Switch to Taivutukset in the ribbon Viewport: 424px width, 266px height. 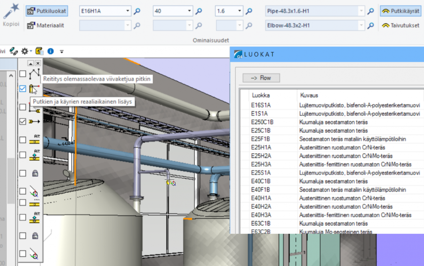[x=401, y=25]
